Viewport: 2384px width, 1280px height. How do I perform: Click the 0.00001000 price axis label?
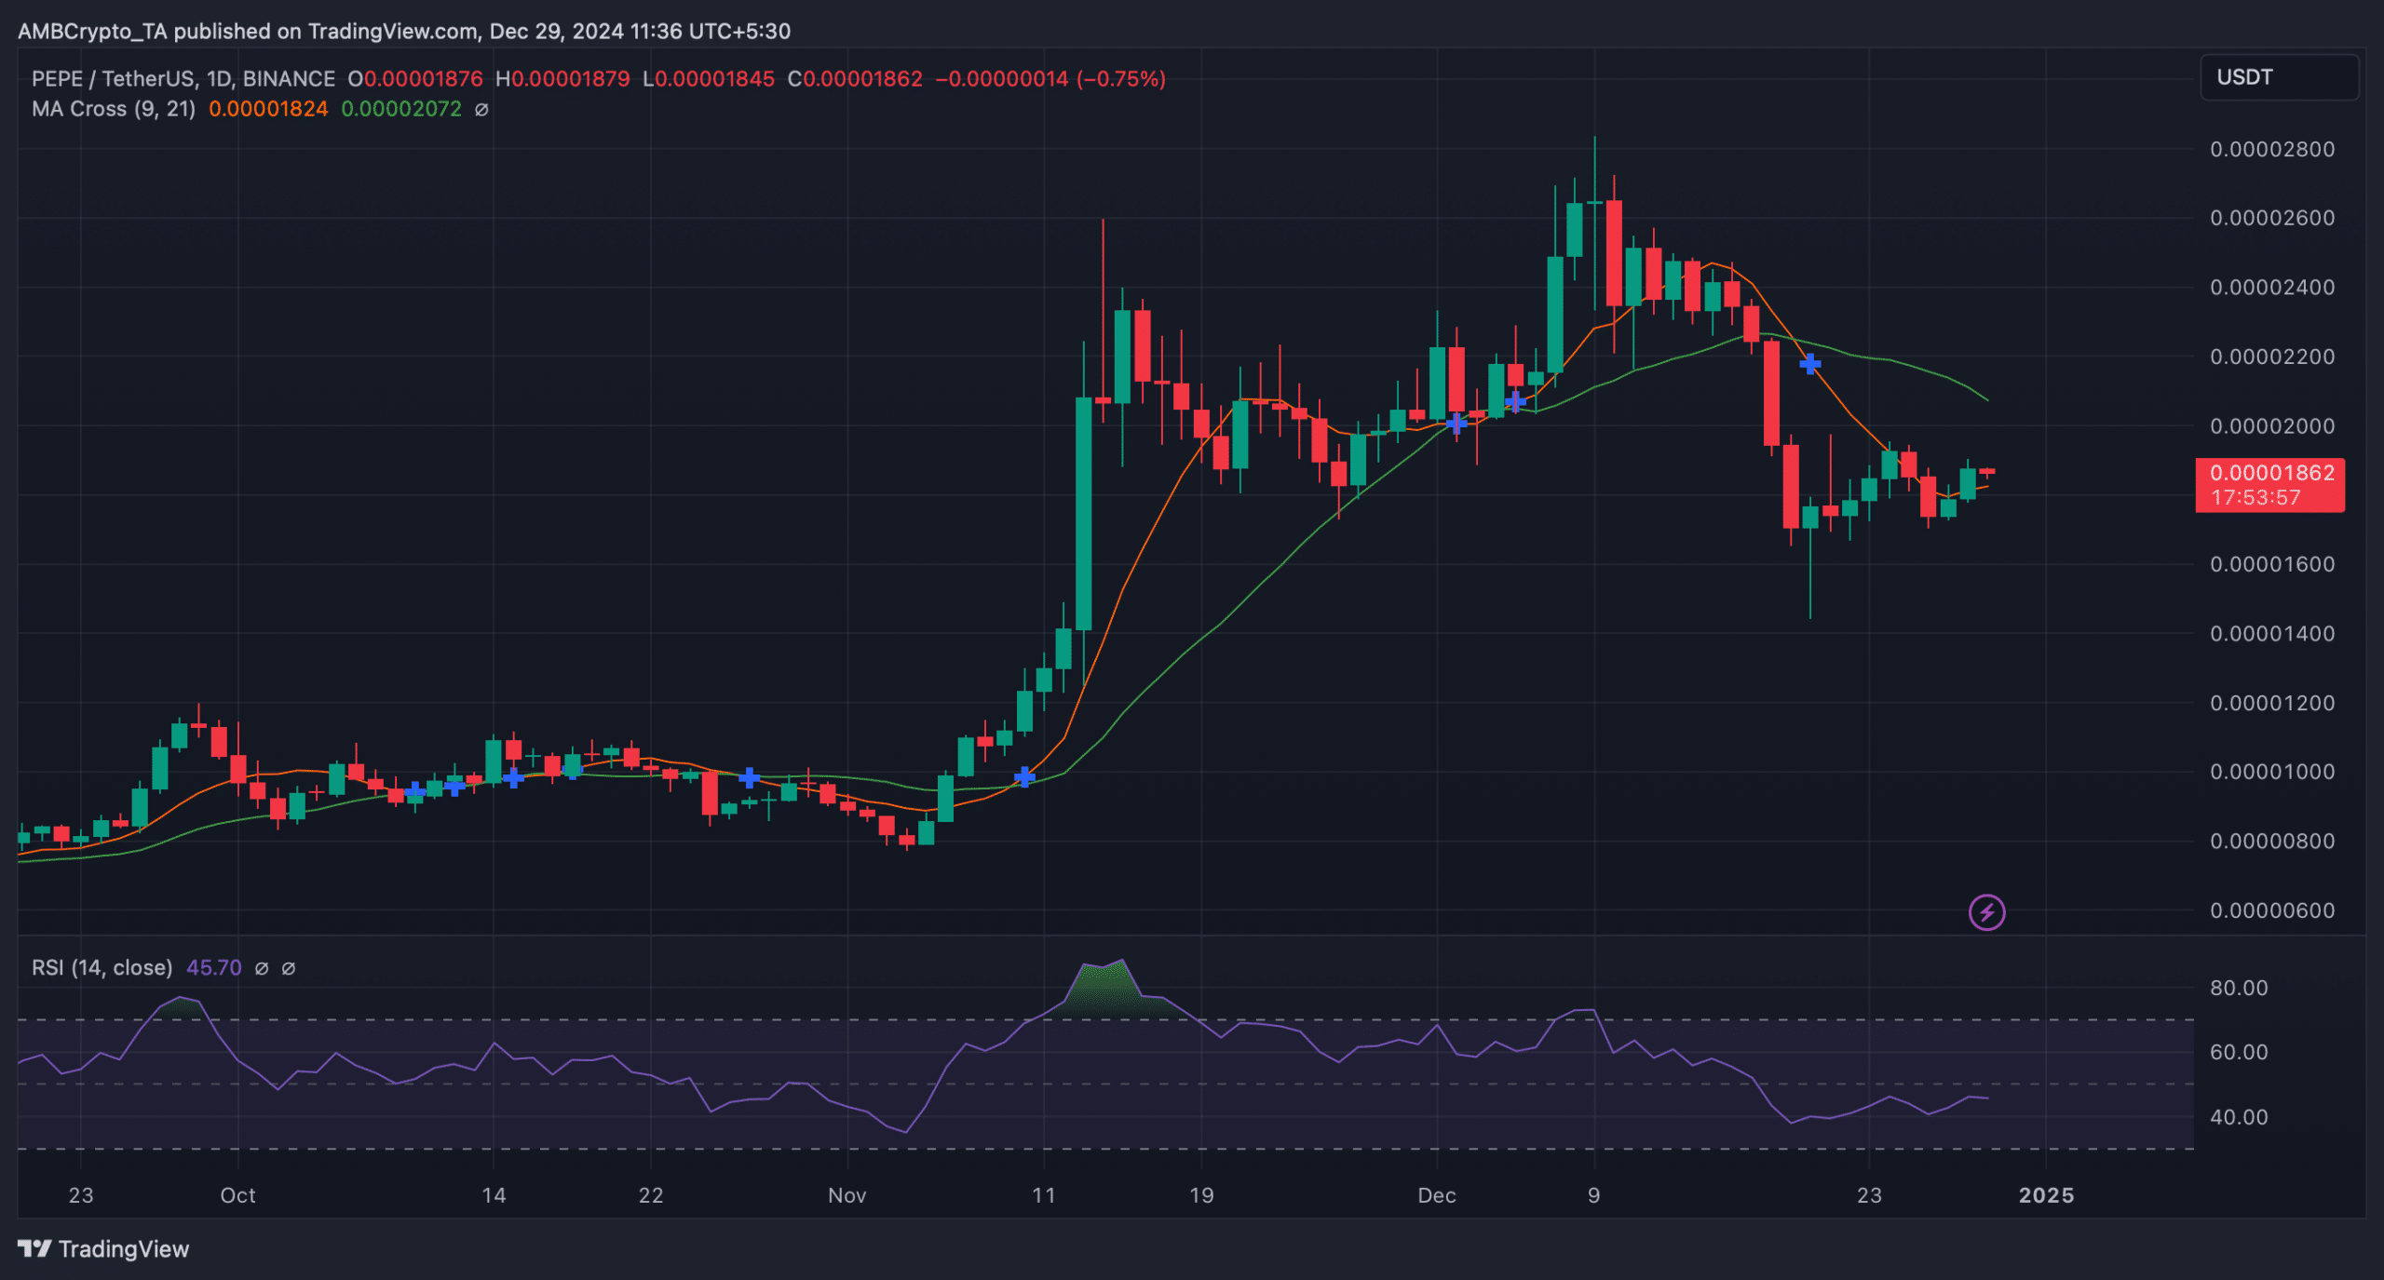2272,772
